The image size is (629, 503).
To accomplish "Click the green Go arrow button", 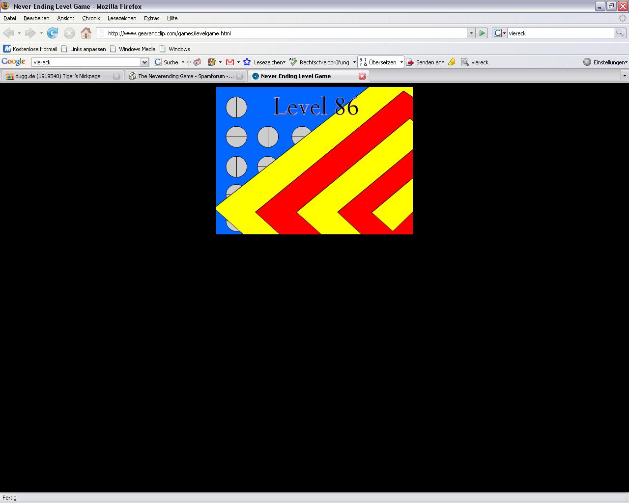I will [x=482, y=33].
